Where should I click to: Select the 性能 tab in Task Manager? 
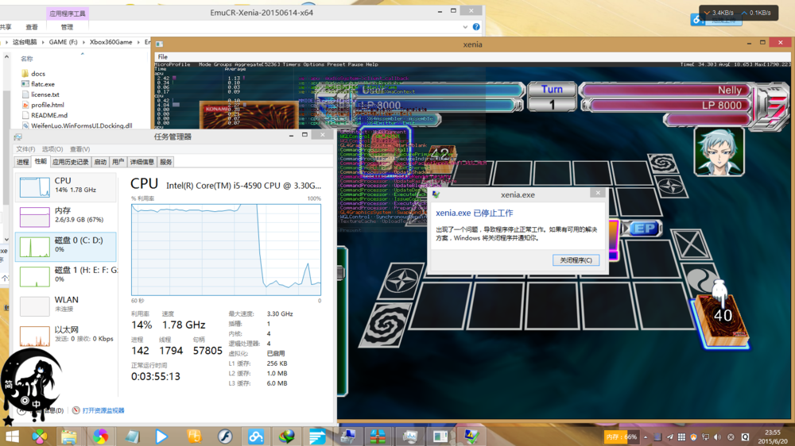tap(41, 161)
